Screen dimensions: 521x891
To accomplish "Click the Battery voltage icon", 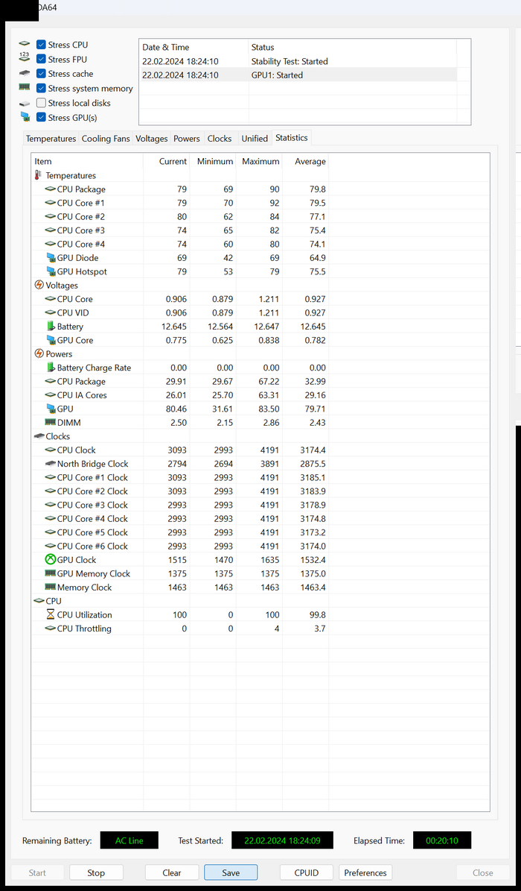I will point(51,327).
